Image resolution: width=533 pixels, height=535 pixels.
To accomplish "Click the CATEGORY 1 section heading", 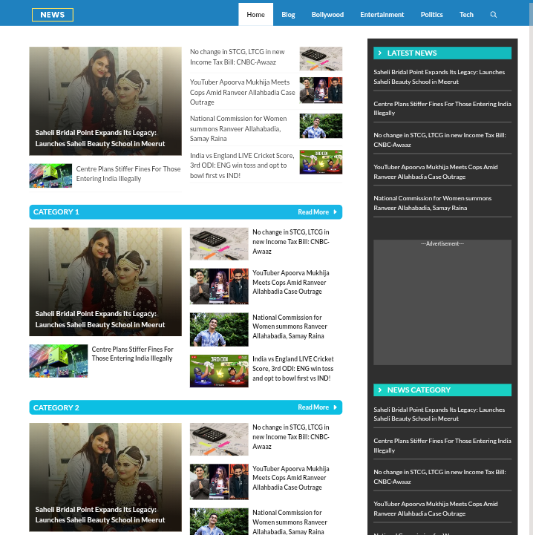I will (x=56, y=212).
